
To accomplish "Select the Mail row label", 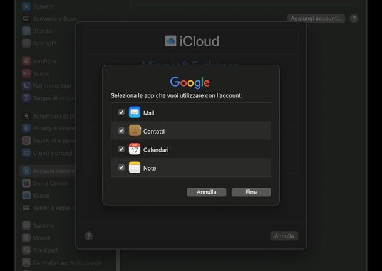I will tap(148, 113).
